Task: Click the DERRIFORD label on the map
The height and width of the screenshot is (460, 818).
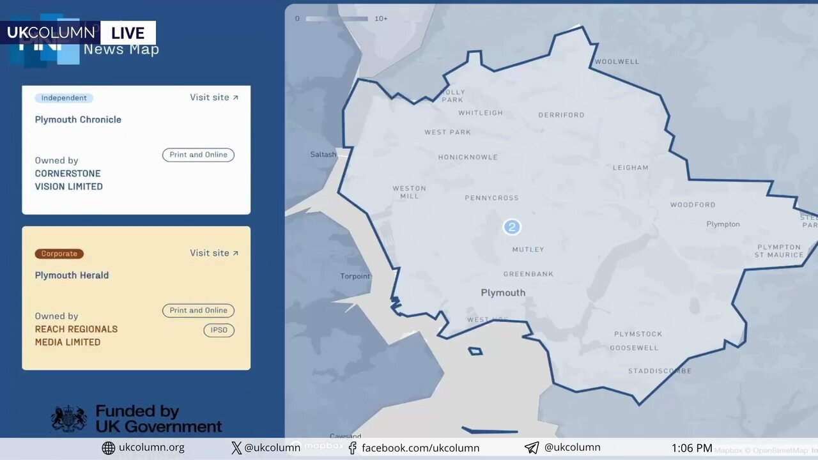Action: pyautogui.click(x=561, y=115)
